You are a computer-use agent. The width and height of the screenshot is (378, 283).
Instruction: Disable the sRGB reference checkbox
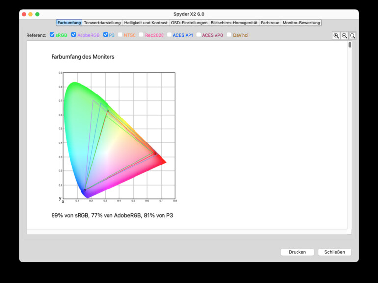[x=53, y=35]
